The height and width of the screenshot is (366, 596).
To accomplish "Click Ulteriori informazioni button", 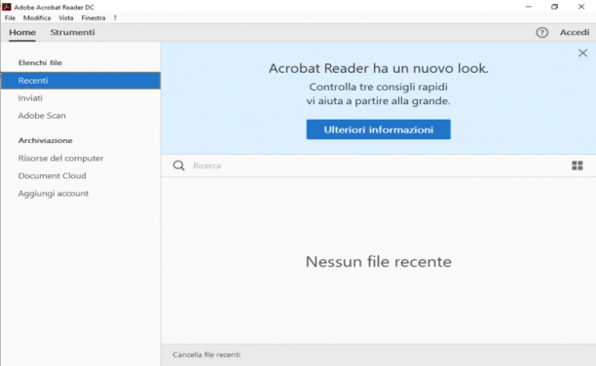I will click(378, 129).
